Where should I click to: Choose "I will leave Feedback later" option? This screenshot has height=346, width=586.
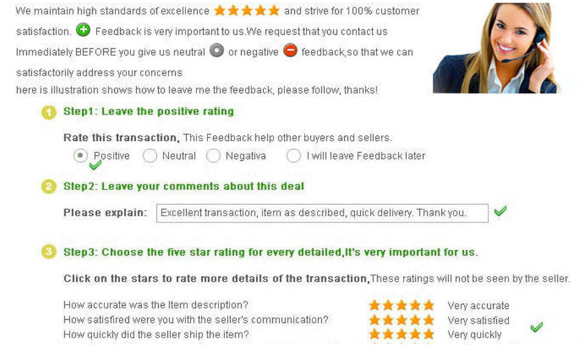[294, 156]
